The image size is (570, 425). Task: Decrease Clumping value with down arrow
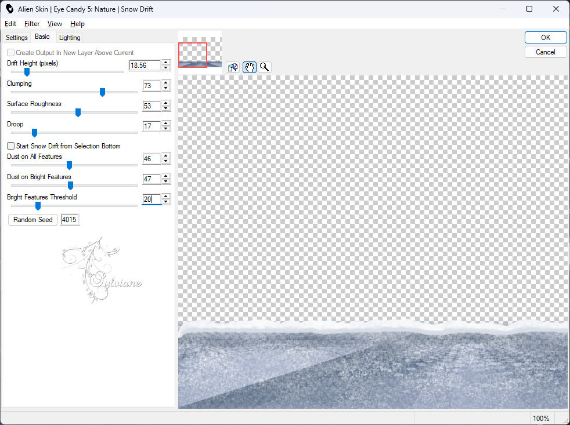tap(166, 88)
